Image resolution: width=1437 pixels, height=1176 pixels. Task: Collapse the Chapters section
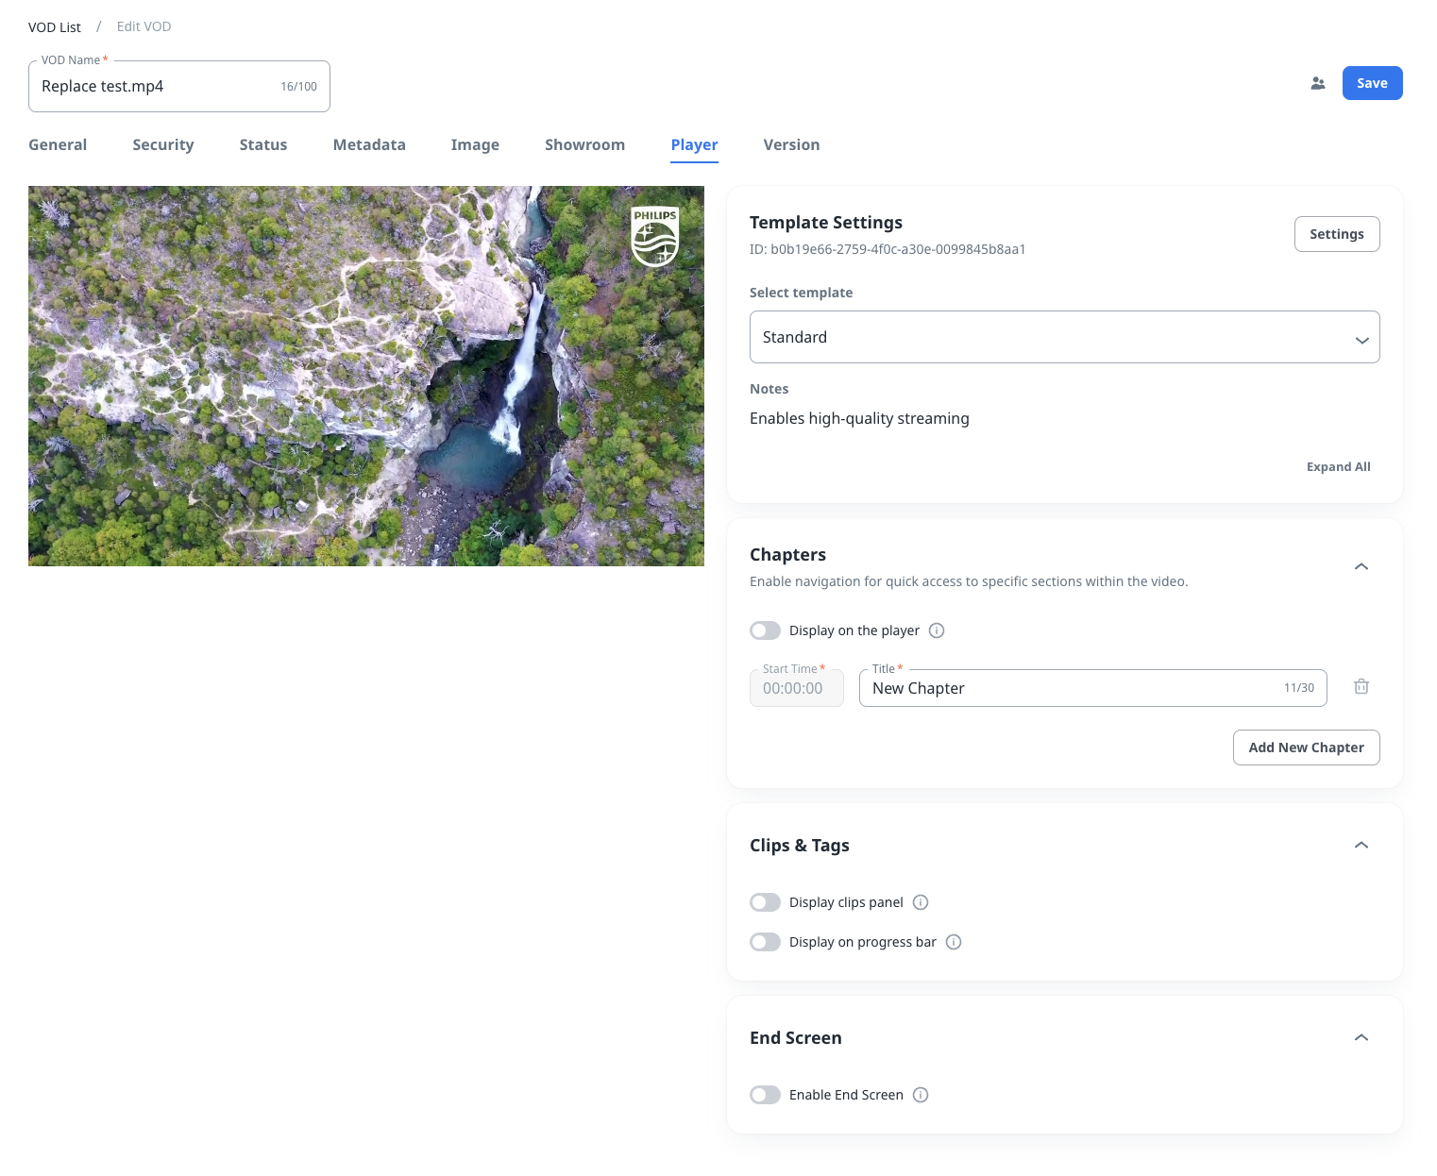[1361, 566]
